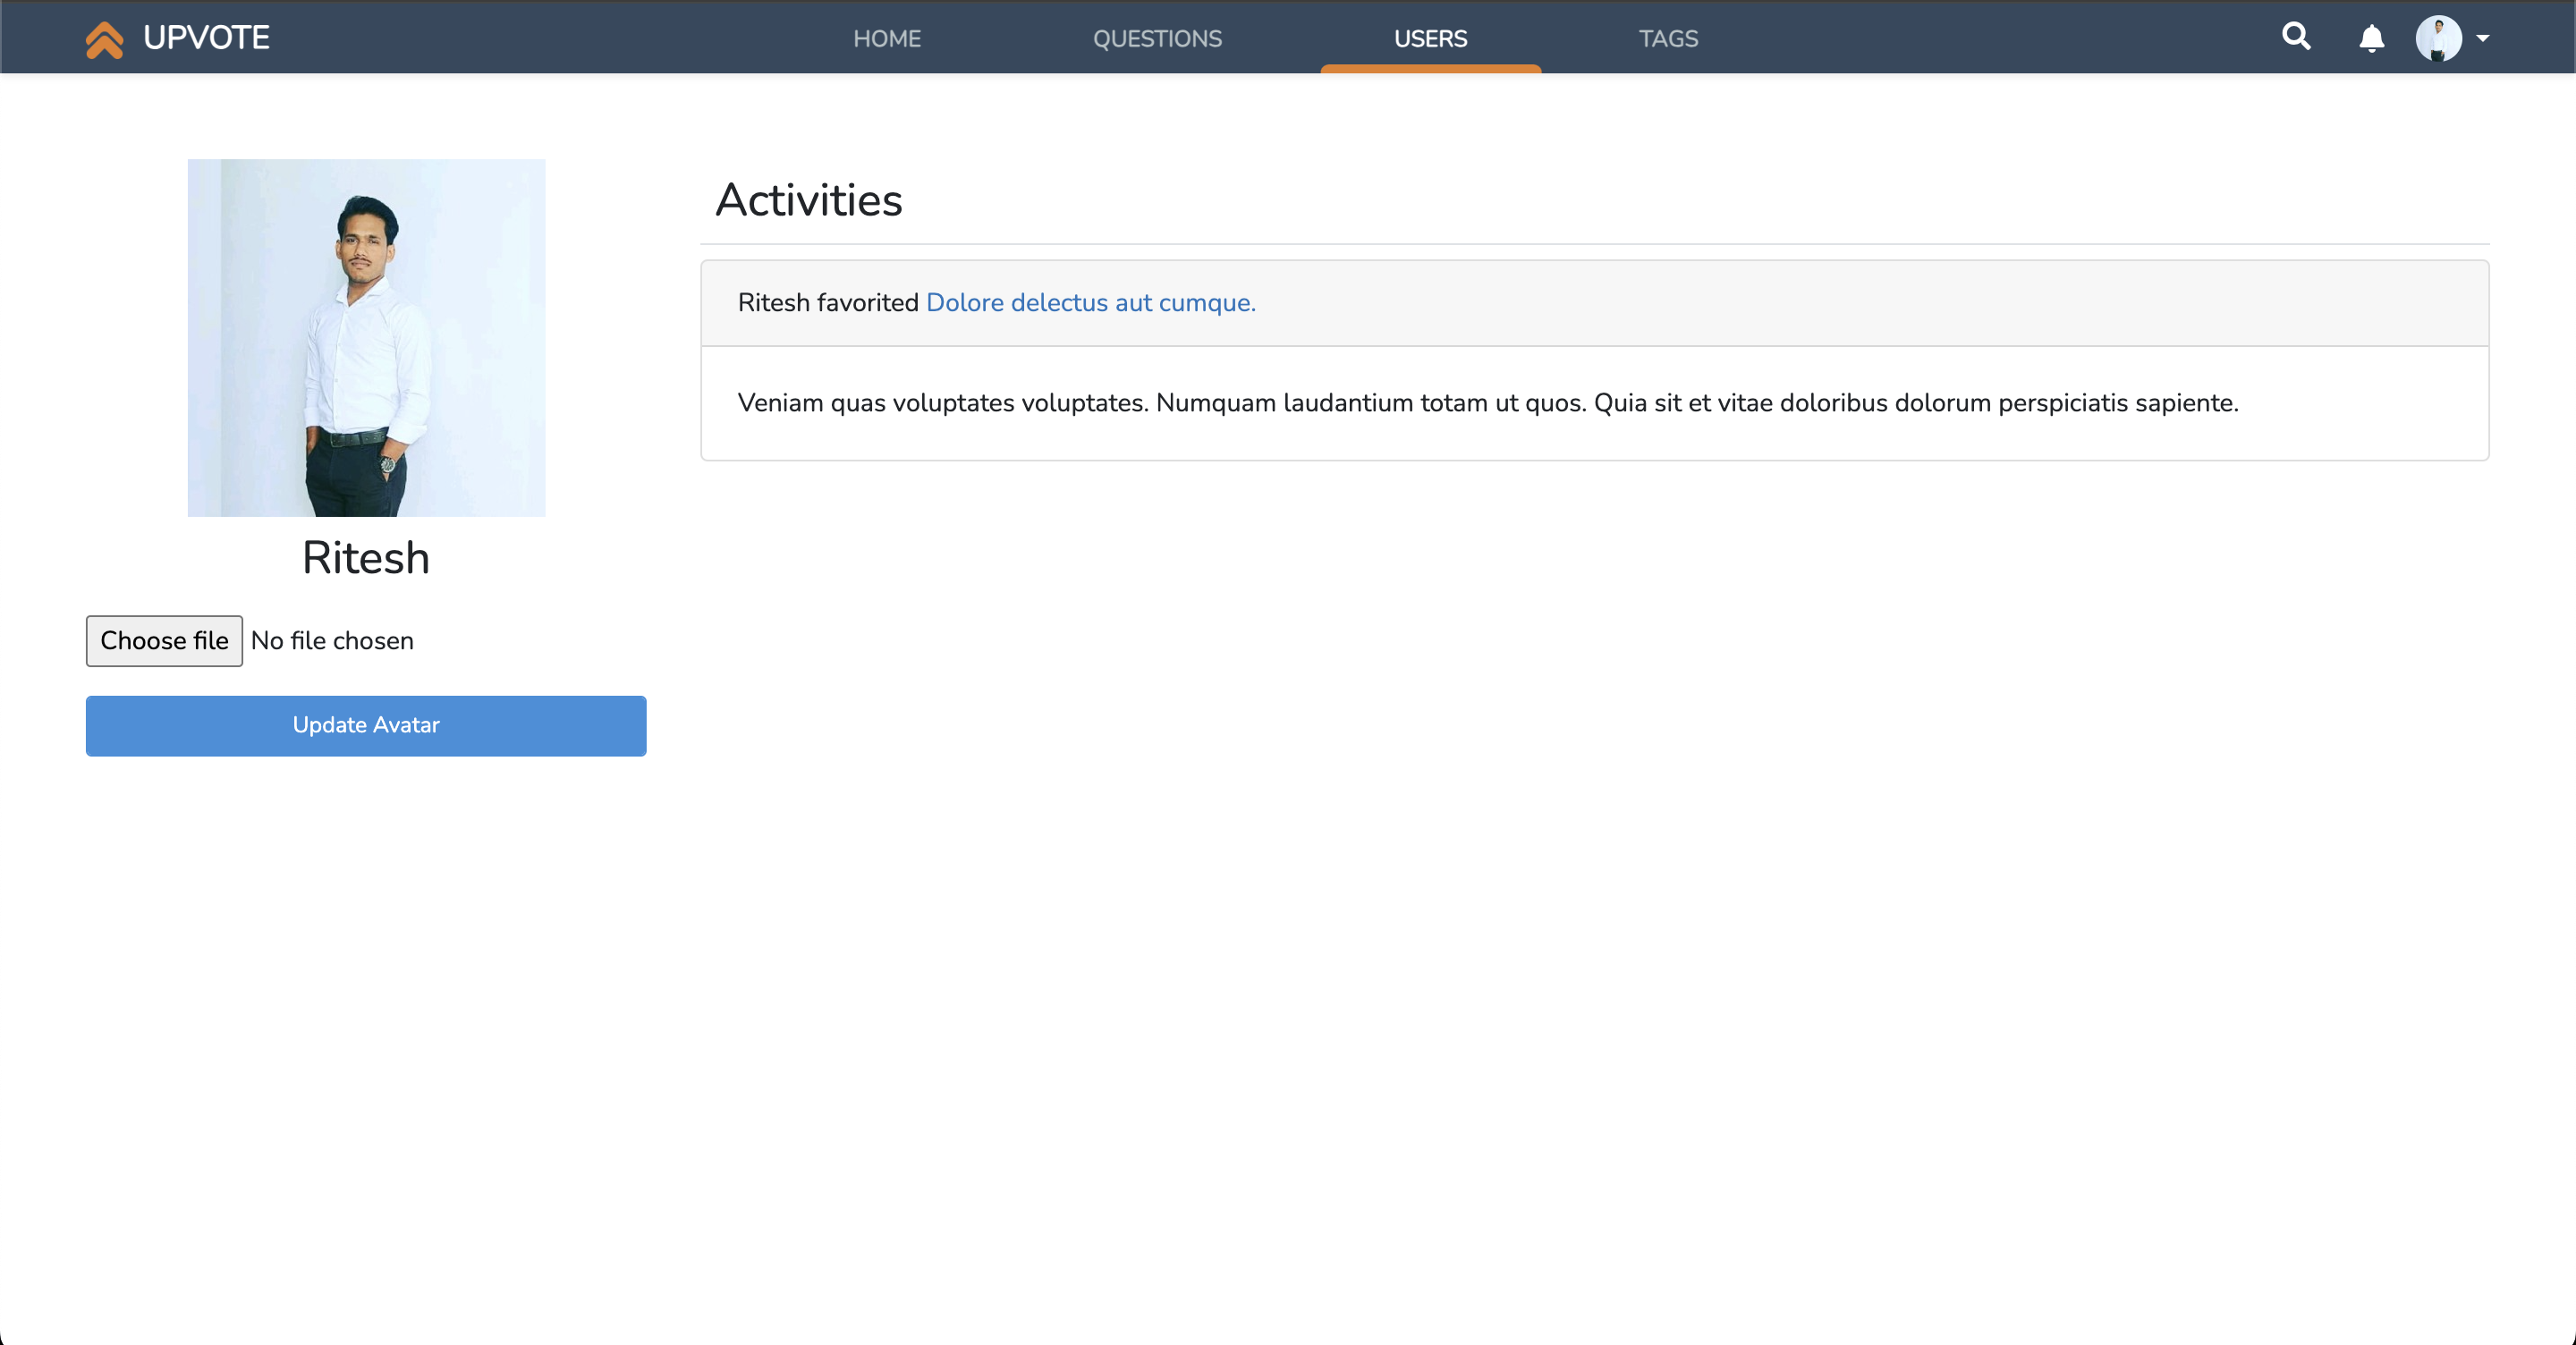Switch to the TAGS nav tab

coord(1668,39)
